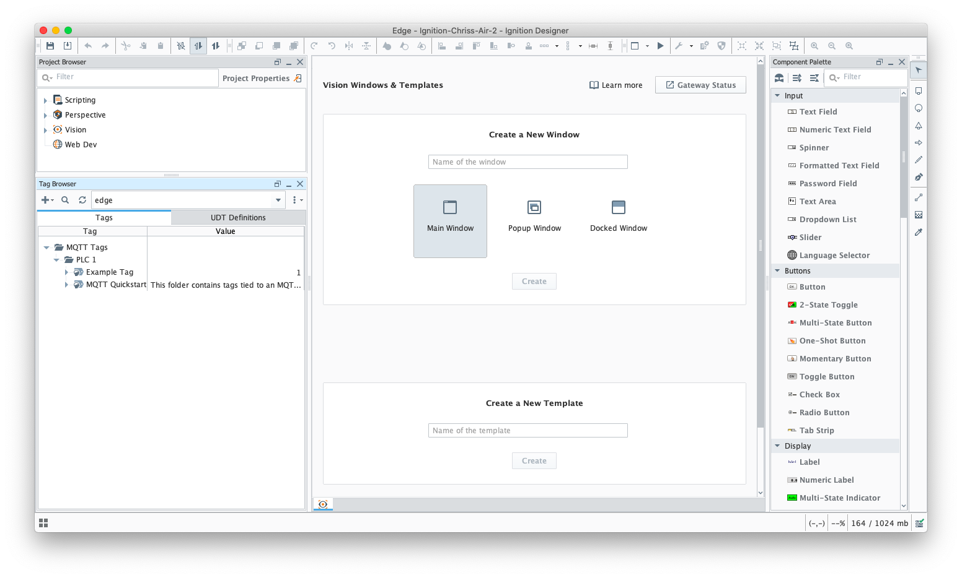962x578 pixels.
Task: Select the rectangle drawing tool
Action: point(919,91)
